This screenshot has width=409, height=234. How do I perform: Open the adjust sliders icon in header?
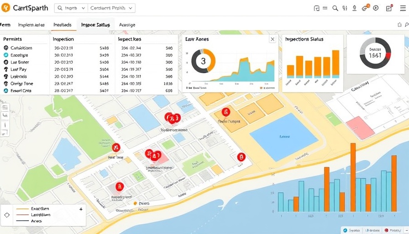coord(345,8)
